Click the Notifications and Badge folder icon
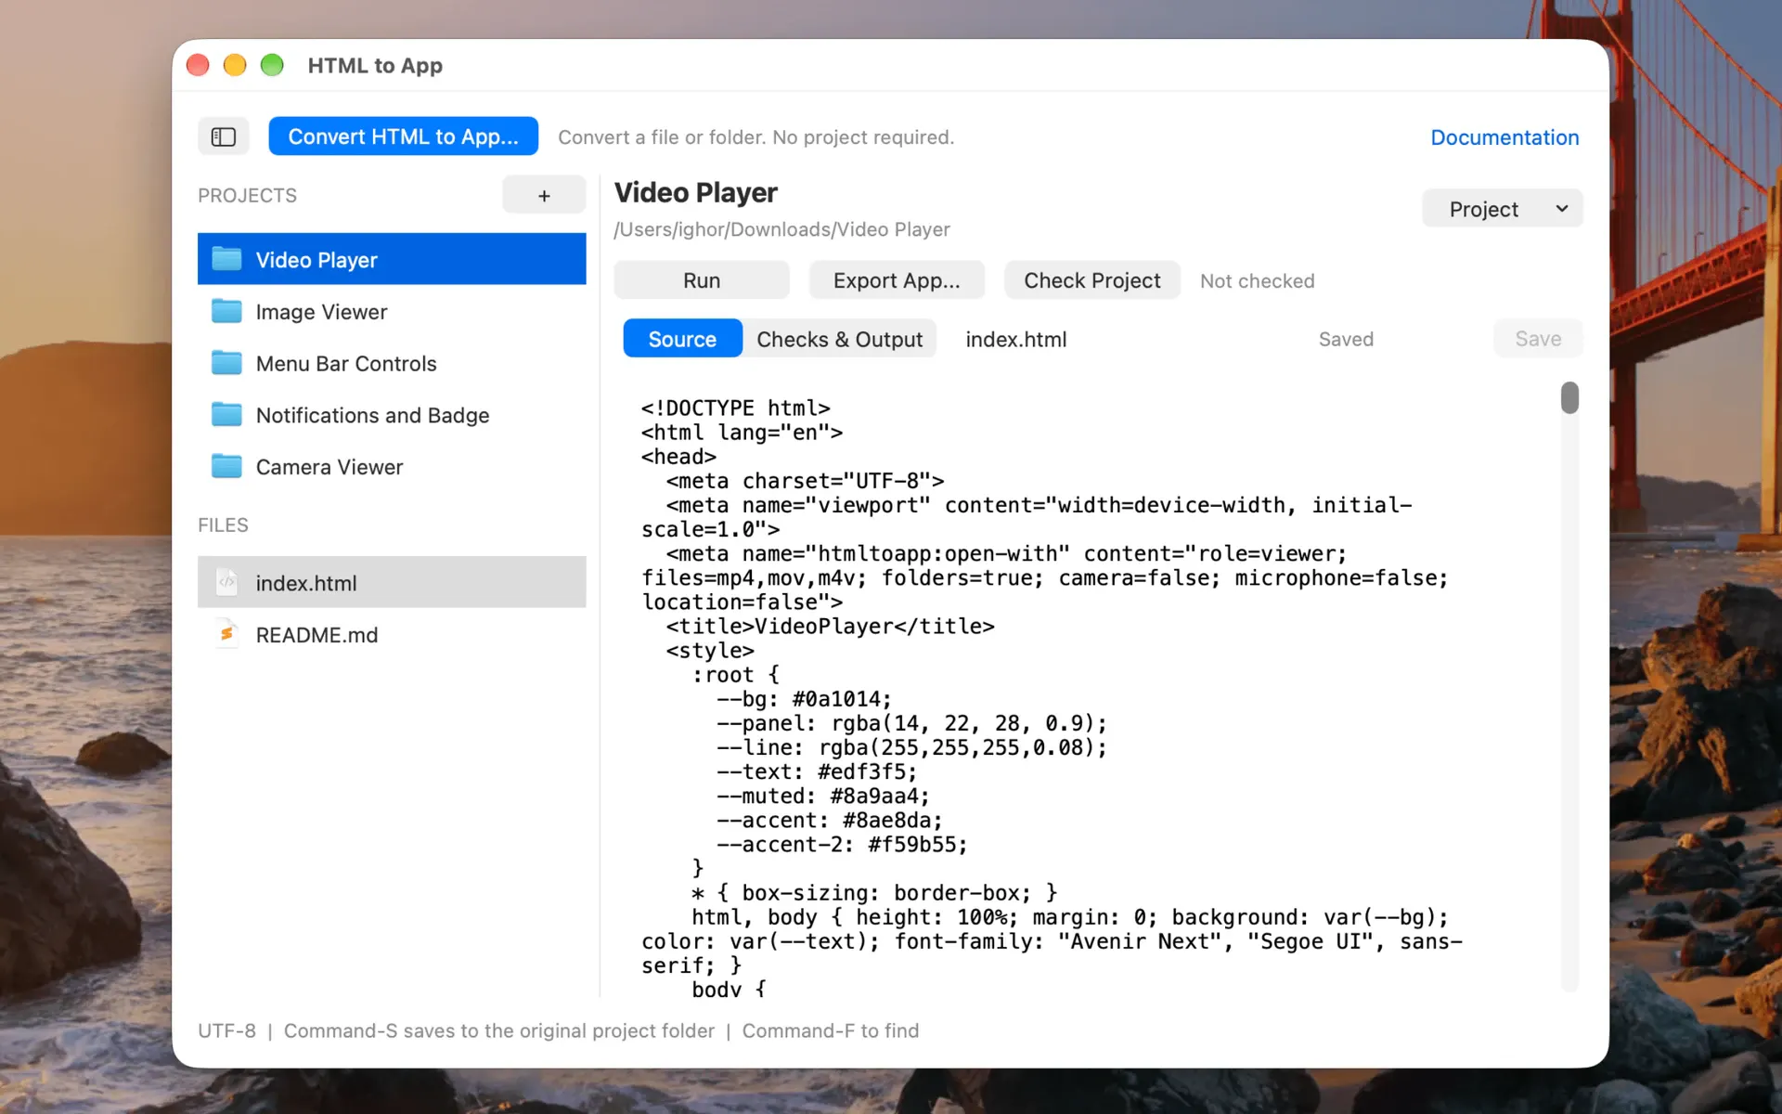Viewport: 1782px width, 1114px height. tap(226, 415)
